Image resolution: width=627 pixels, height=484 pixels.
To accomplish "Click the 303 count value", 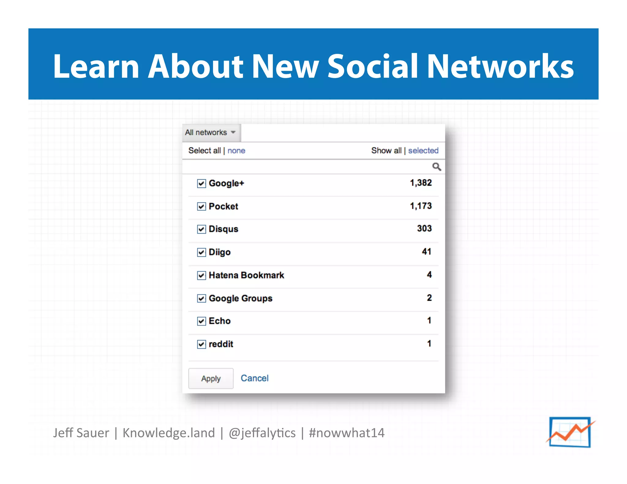I will pyautogui.click(x=424, y=229).
